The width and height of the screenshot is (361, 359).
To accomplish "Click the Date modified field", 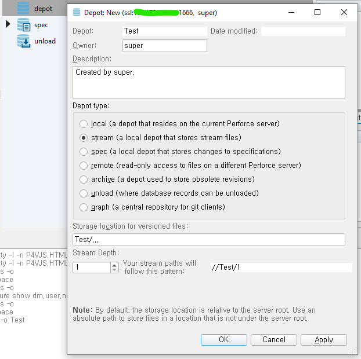I will point(303,31).
